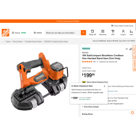Click the orange search magnifier button
Screen dimensions: 136x136
tap(83, 33)
